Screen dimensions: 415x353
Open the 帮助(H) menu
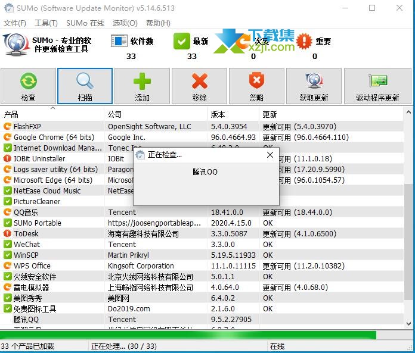tap(158, 23)
